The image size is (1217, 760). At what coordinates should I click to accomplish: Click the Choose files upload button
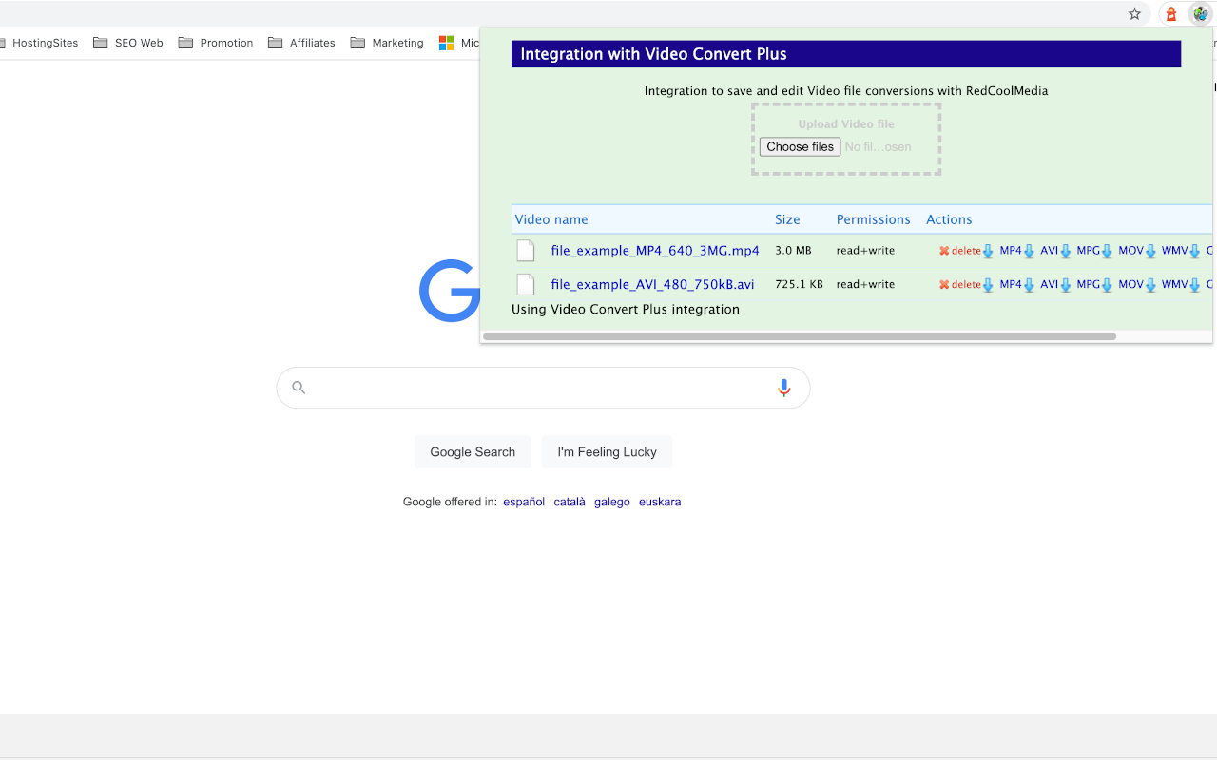pos(801,146)
